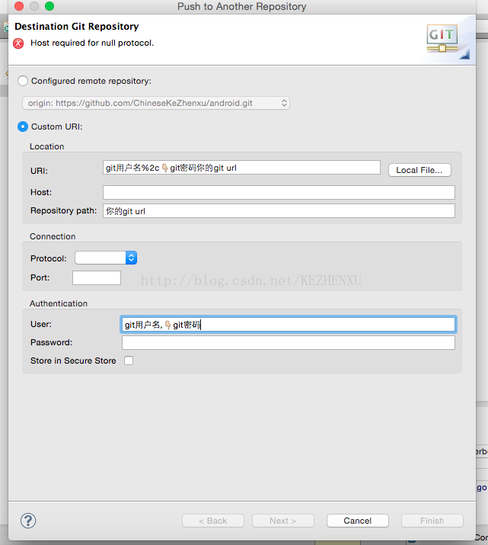Focus the Password input field

click(288, 343)
